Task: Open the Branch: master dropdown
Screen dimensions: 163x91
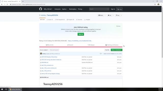Action: [x=44, y=50]
